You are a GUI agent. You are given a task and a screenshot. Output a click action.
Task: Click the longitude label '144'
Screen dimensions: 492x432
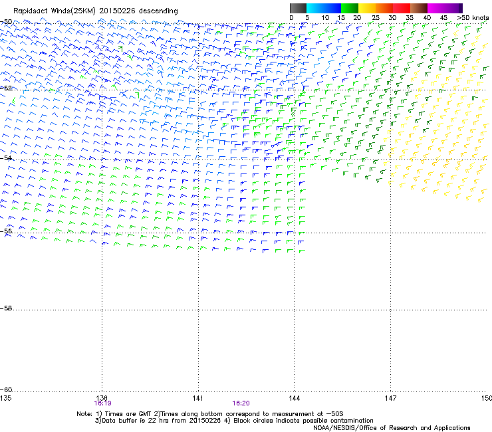[x=295, y=398]
